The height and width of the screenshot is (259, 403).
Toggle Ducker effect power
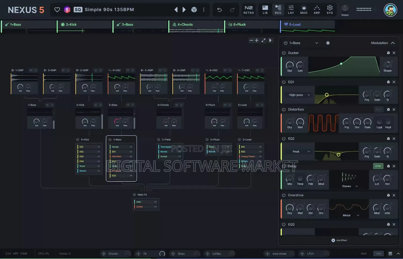pyautogui.click(x=284, y=53)
